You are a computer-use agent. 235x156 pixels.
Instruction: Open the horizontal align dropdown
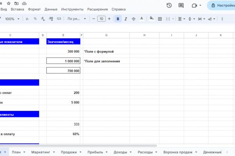click(x=181, y=19)
